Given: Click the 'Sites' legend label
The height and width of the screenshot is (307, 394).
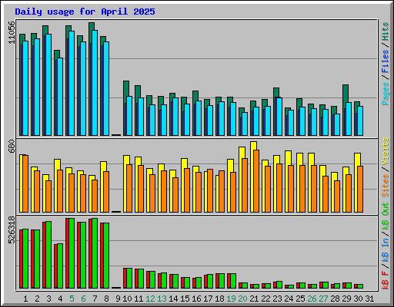Looking at the screenshot, I should click(386, 186).
